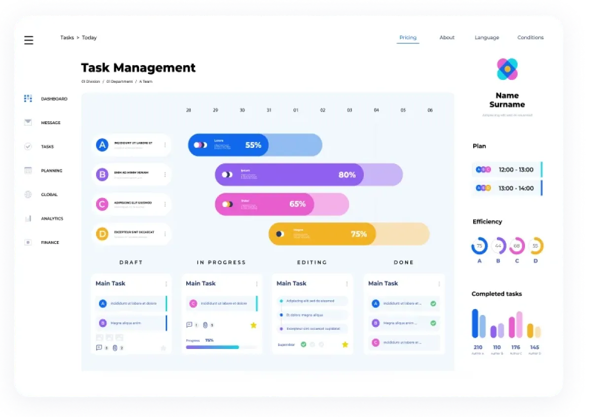Click the Finance icon in sidebar

coord(28,243)
